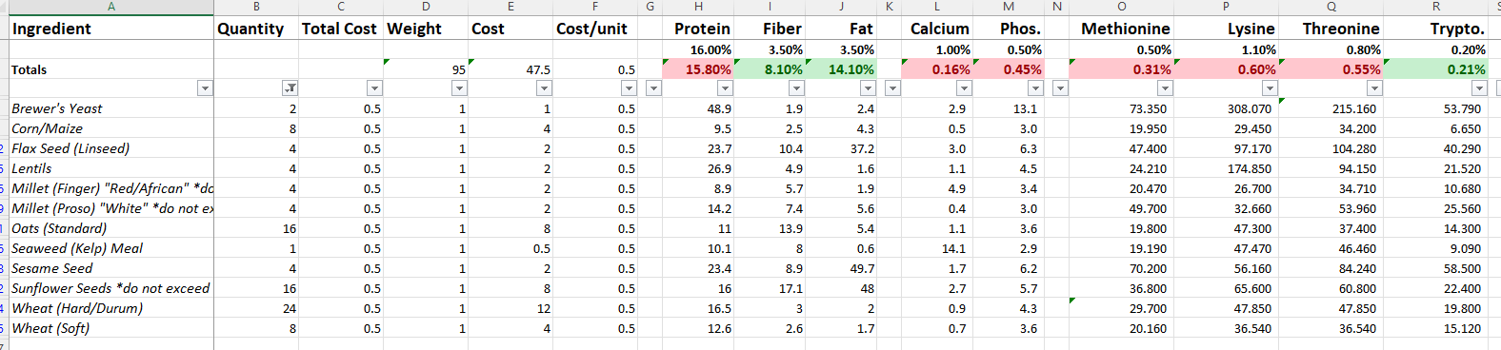Open the Fiber column filter dropdown
The height and width of the screenshot is (350, 1501).
click(x=796, y=88)
